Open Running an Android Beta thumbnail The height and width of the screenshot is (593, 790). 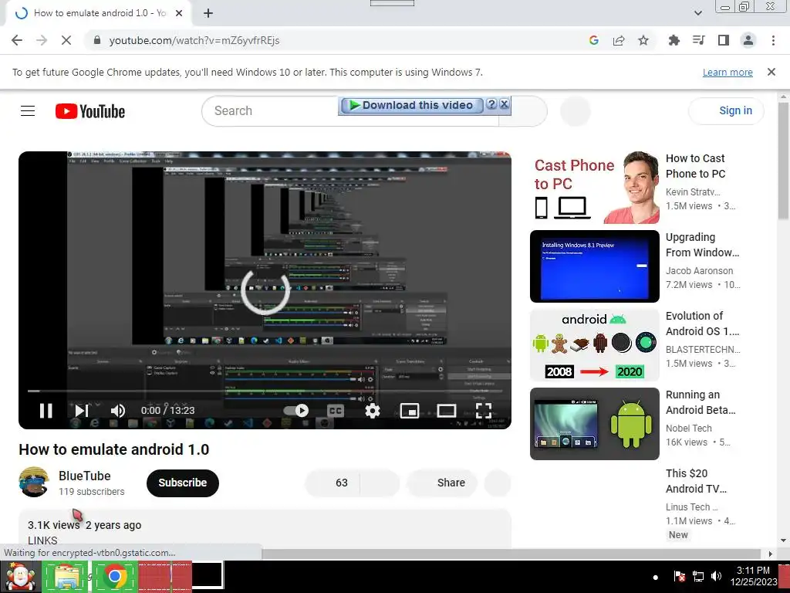595,424
